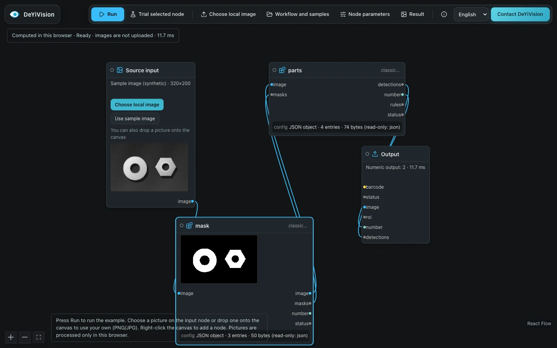The width and height of the screenshot is (557, 348).
Task: Click the mask node config JSON field
Action: 244,336
